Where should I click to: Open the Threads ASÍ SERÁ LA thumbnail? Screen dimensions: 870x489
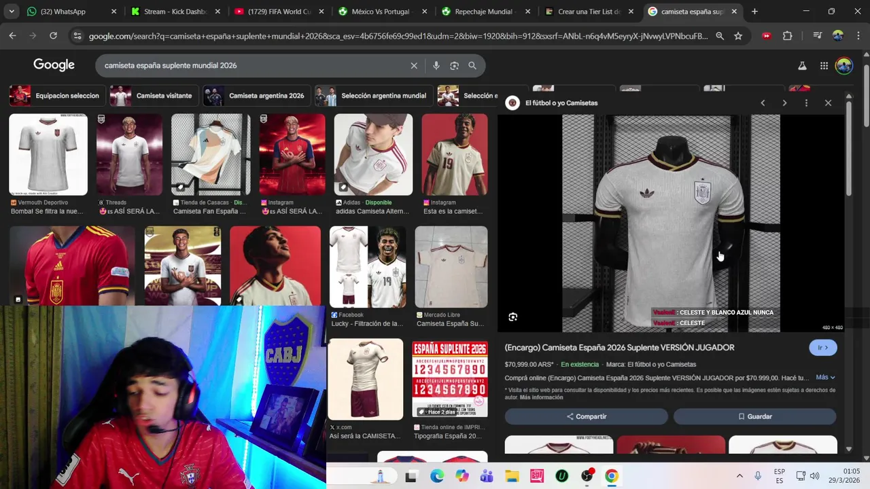pos(129,155)
